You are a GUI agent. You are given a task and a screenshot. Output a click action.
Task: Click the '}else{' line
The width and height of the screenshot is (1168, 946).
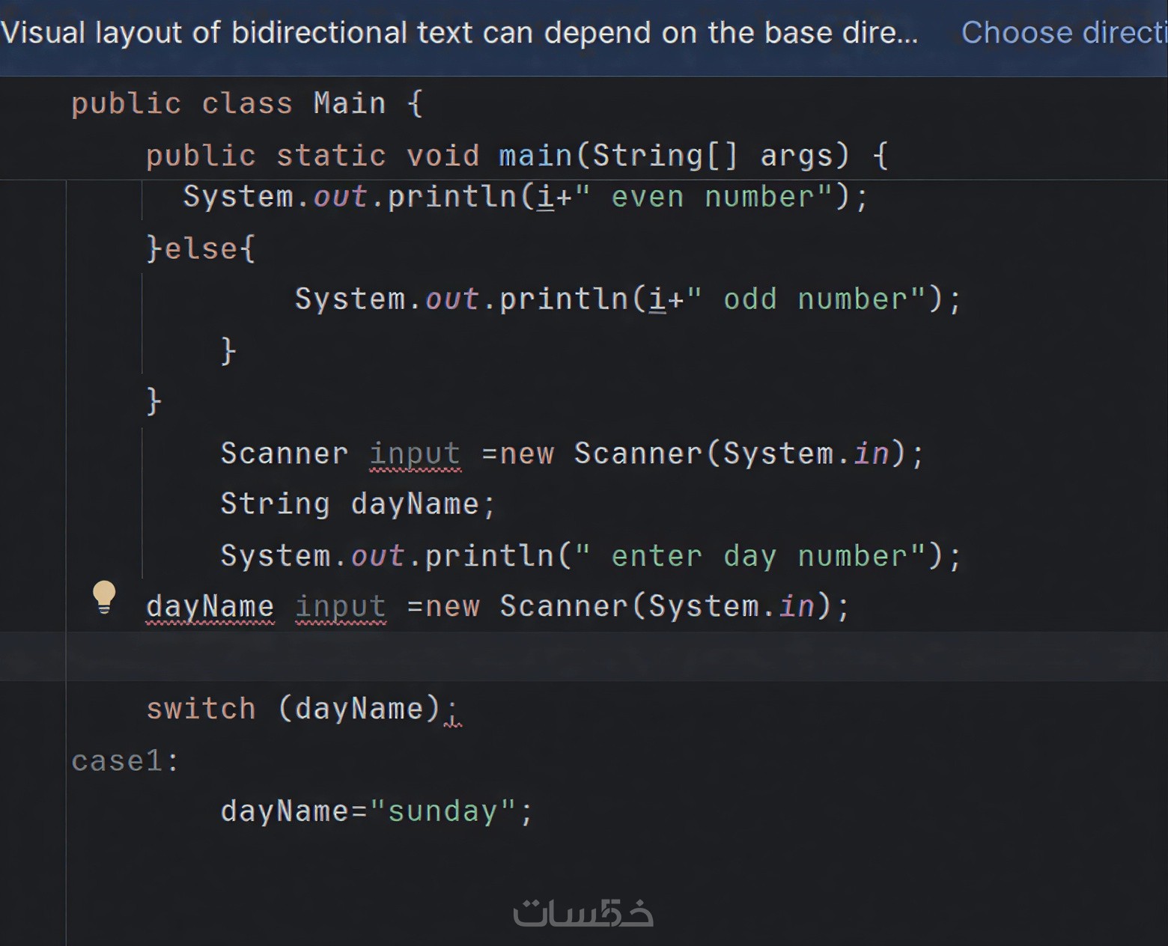201,248
